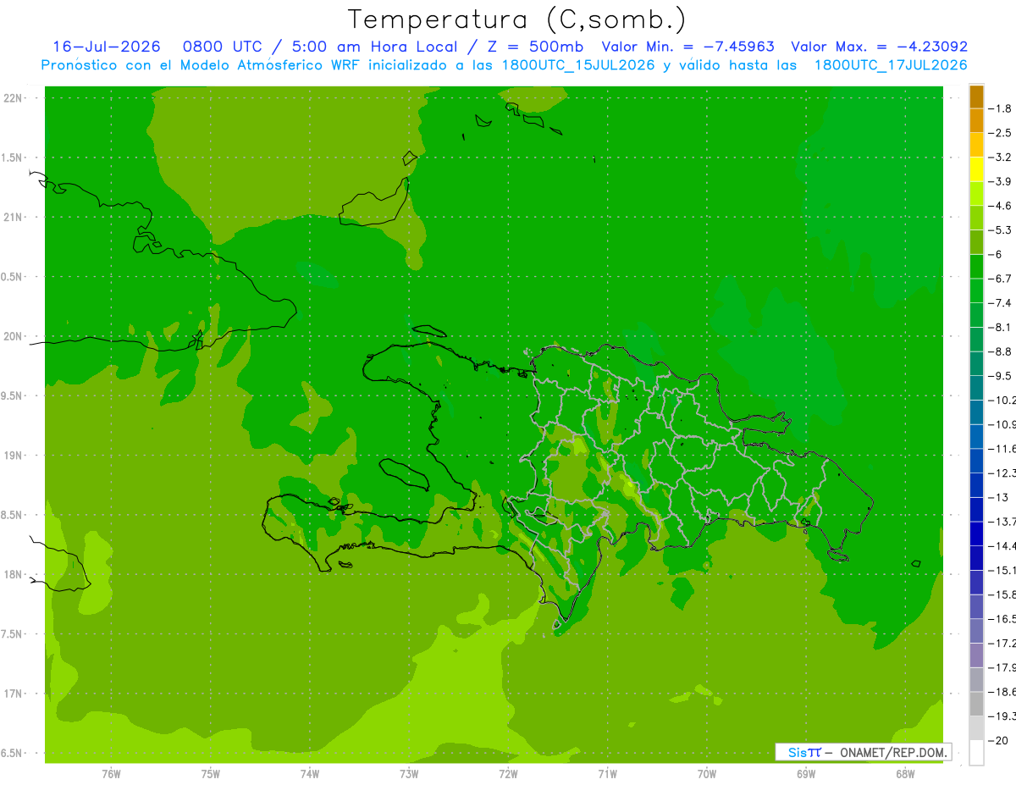Click the blue 'Sis' logo beside ONAMET
1016x785 pixels.
pos(798,752)
